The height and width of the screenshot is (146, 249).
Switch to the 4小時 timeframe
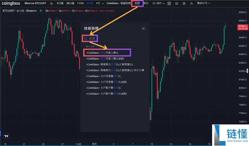pyautogui.click(x=89, y=3)
